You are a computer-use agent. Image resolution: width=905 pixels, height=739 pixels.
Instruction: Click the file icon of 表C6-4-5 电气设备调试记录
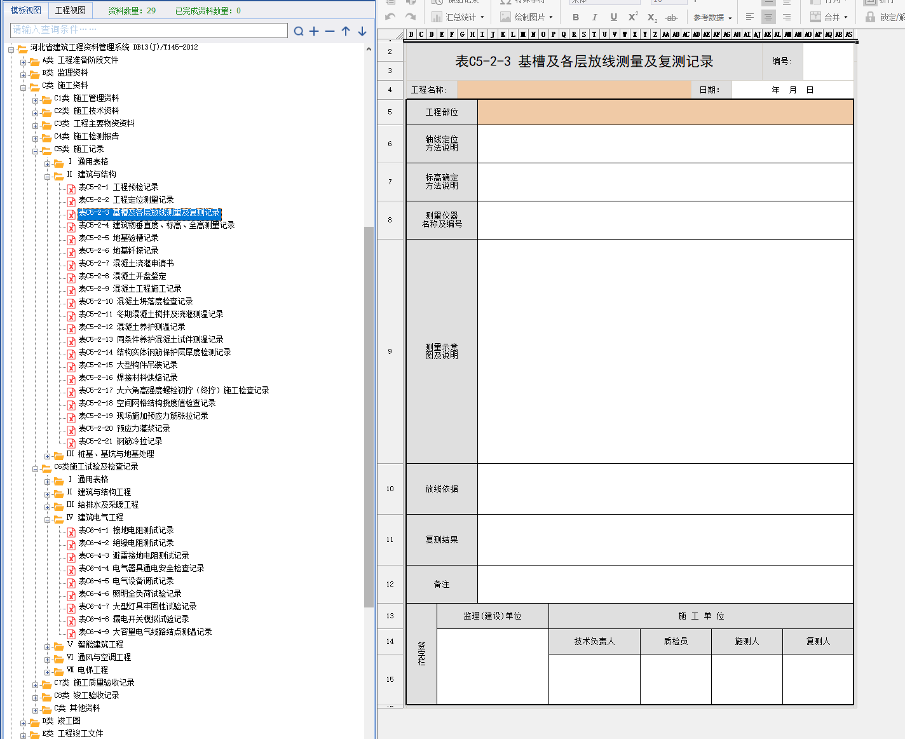71,583
